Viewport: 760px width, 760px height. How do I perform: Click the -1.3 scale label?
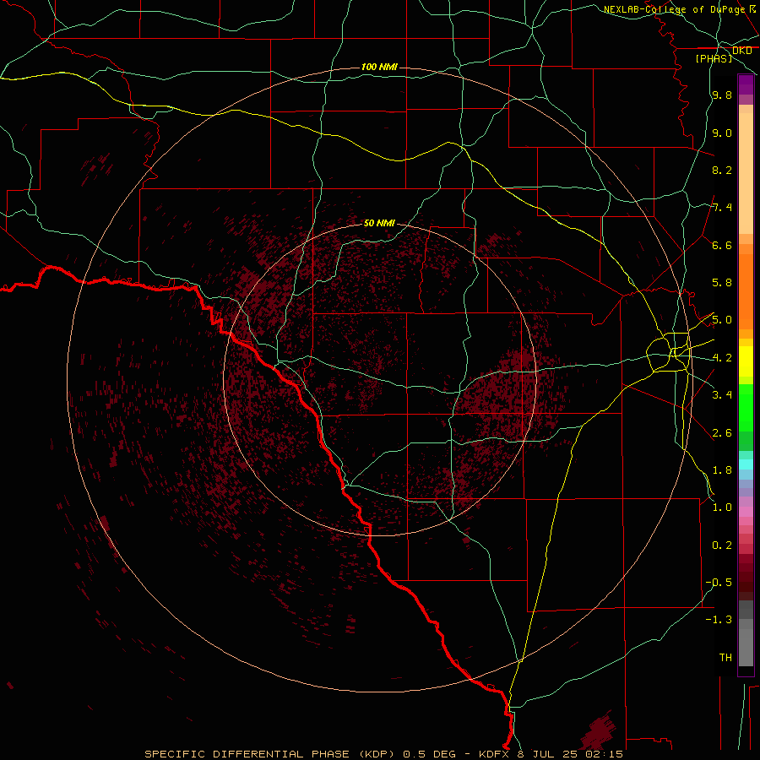point(719,620)
